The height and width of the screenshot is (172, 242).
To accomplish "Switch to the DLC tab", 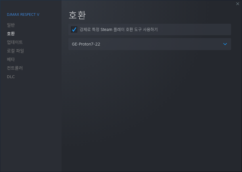I will pos(11,77).
